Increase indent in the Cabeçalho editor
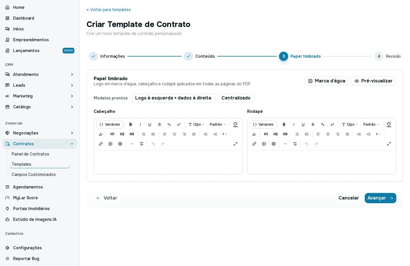The image size is (410, 266). pos(215,134)
